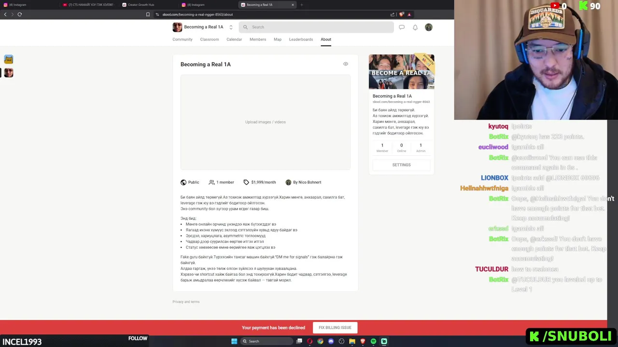Open Discord from the taskbar
618x347 pixels.
click(x=331, y=341)
